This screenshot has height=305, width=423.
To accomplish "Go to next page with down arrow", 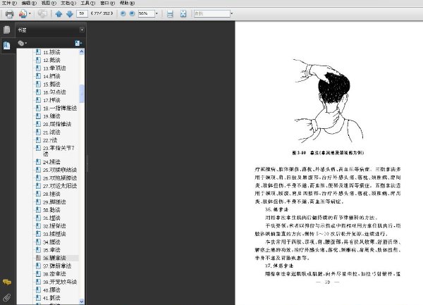I will [70, 14].
